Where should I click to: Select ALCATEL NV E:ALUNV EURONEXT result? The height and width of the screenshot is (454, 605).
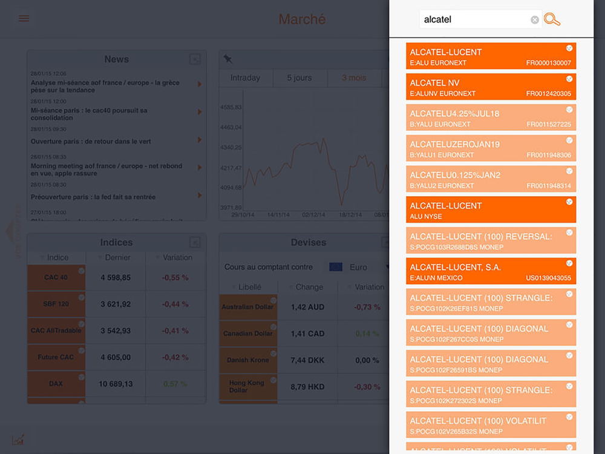click(491, 87)
